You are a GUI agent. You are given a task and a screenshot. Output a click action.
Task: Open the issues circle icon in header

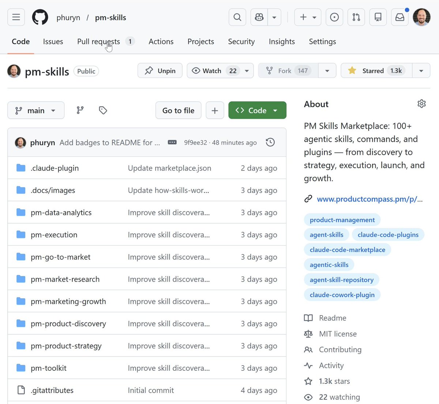(x=334, y=17)
